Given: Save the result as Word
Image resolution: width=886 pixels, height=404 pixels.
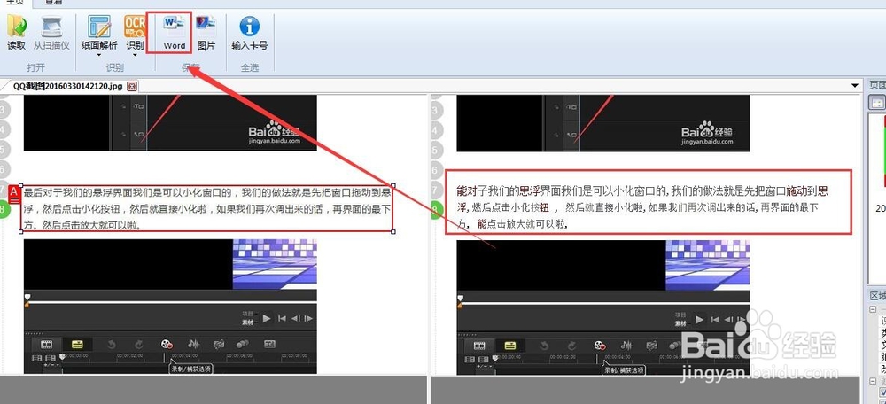Looking at the screenshot, I should click(175, 33).
